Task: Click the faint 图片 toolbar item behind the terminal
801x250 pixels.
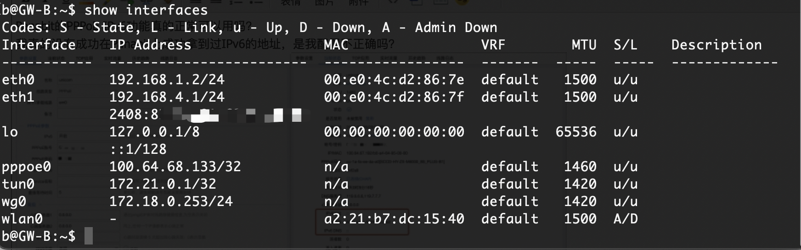Action: click(x=324, y=3)
